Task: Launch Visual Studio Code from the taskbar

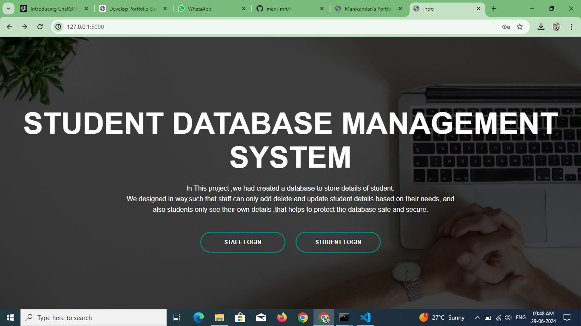Action: pyautogui.click(x=365, y=318)
